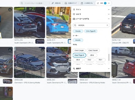Open the plate crop left of 04/09 6:30

pos(8,81)
